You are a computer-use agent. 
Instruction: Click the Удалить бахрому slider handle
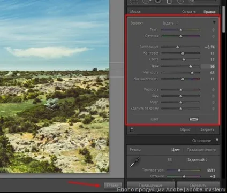[x=181, y=109]
